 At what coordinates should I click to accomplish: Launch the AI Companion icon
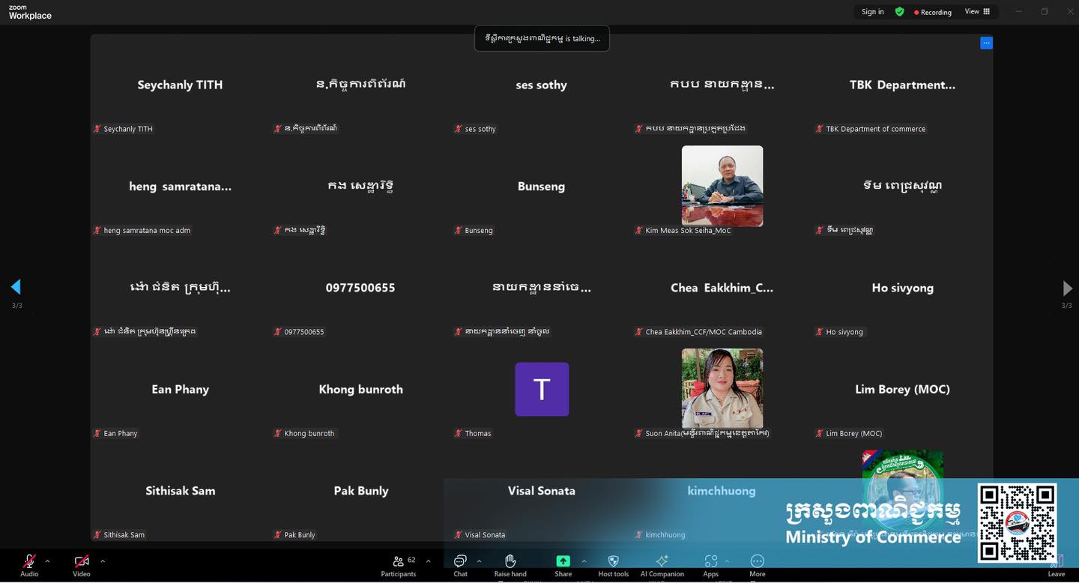(662, 561)
